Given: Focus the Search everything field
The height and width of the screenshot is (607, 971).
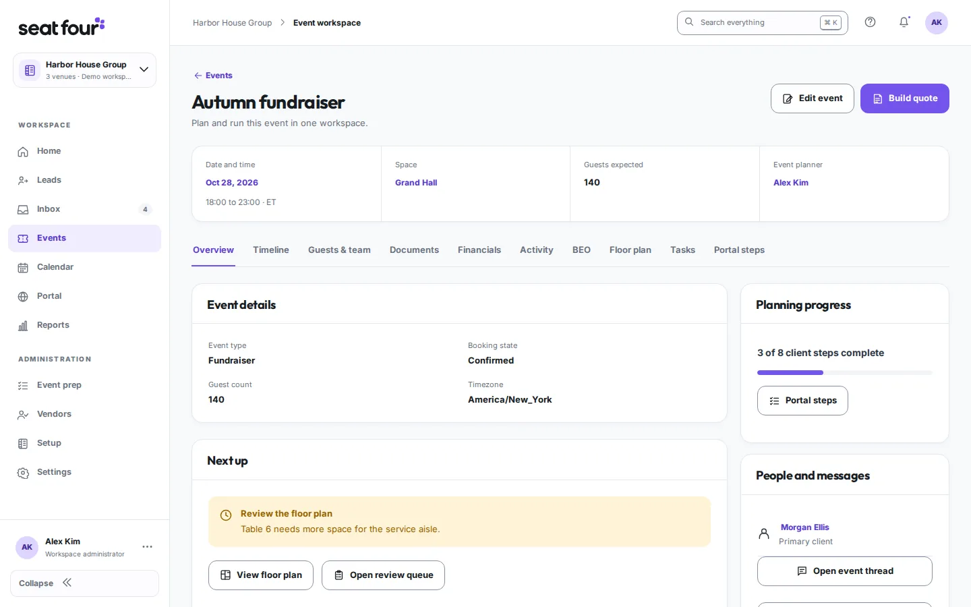Looking at the screenshot, I should [x=763, y=22].
